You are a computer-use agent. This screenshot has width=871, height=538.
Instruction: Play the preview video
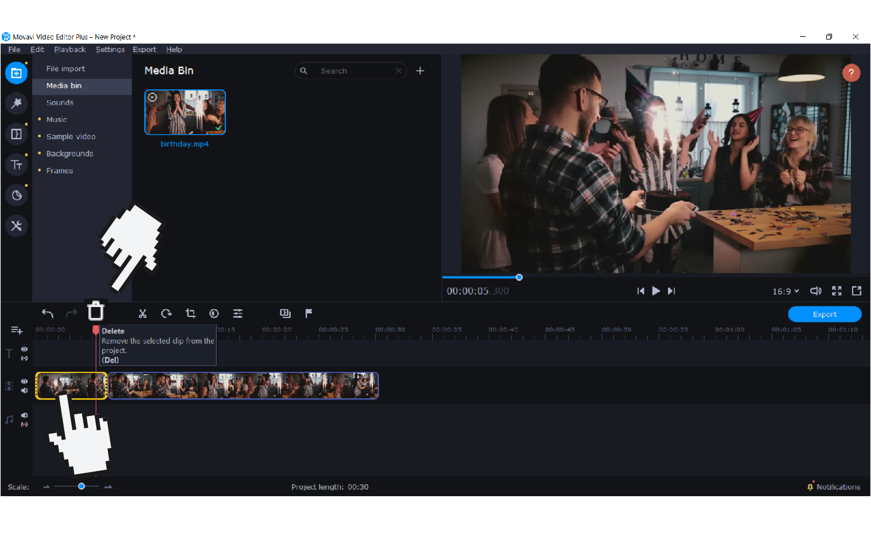pyautogui.click(x=656, y=291)
